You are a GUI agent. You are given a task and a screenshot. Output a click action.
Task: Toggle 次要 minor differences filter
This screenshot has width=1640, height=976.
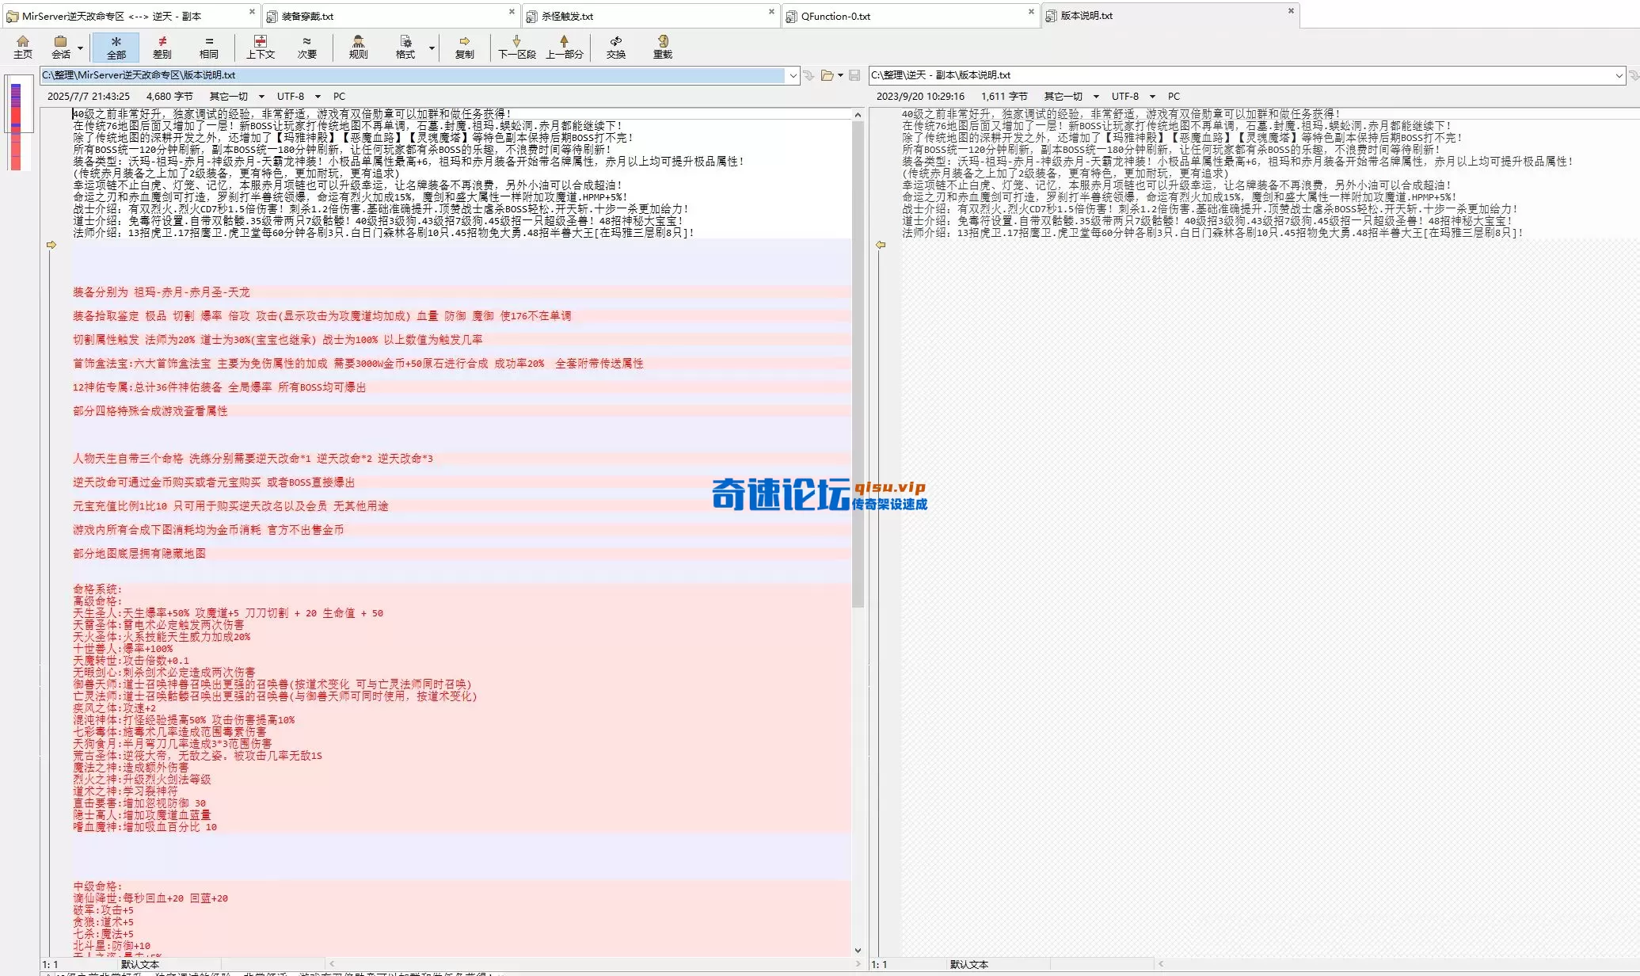pos(306,47)
